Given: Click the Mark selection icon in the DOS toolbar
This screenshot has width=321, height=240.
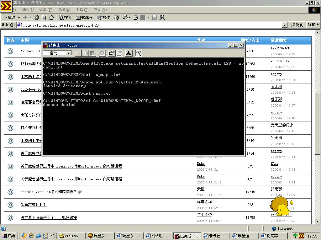Looking at the screenshot, I should pos(78,53).
